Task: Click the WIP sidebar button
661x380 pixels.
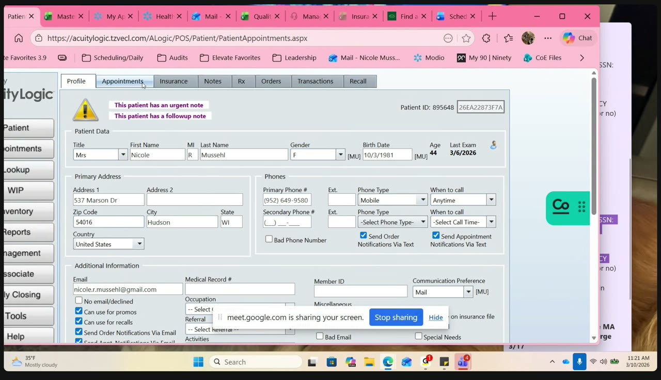Action: (x=28, y=190)
